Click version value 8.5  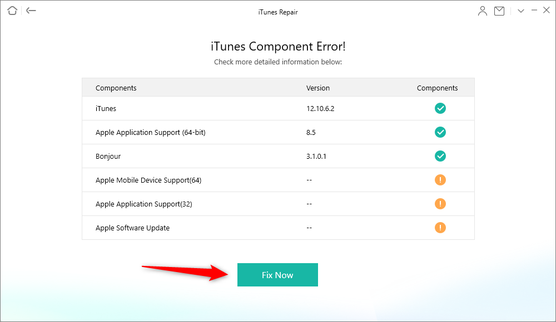(311, 133)
